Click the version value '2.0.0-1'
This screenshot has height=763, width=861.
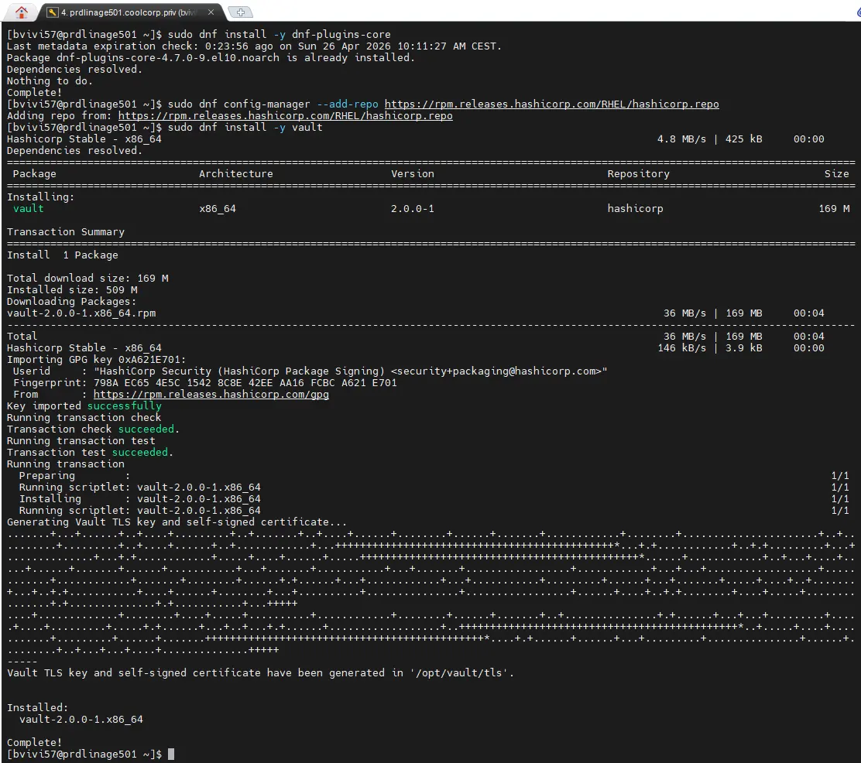[413, 209]
